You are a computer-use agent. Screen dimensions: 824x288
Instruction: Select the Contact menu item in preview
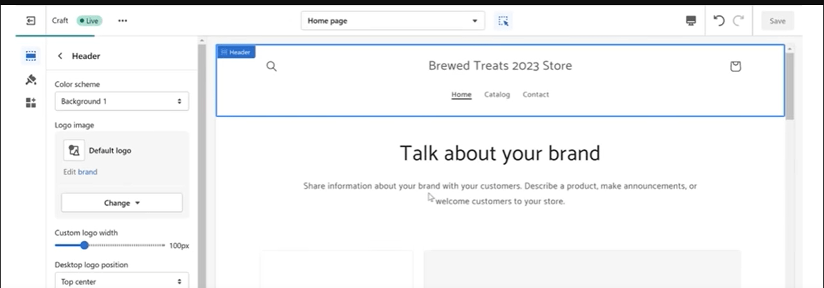coord(535,94)
